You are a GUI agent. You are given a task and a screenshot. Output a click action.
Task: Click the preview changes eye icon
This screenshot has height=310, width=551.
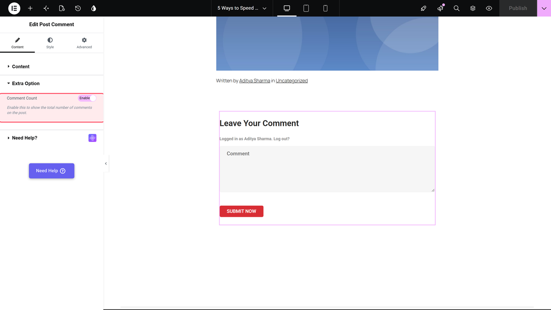point(489,8)
